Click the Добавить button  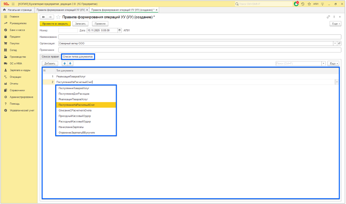point(50,63)
